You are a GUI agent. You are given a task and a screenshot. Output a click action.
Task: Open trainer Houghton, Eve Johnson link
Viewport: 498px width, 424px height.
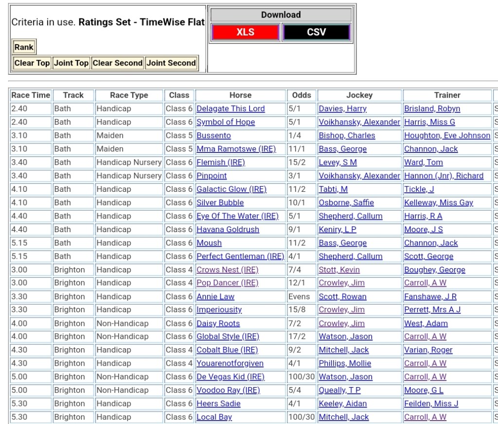coord(447,136)
